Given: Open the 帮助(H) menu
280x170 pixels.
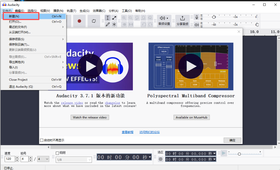Looking at the screenshot, I should pos(140,11).
